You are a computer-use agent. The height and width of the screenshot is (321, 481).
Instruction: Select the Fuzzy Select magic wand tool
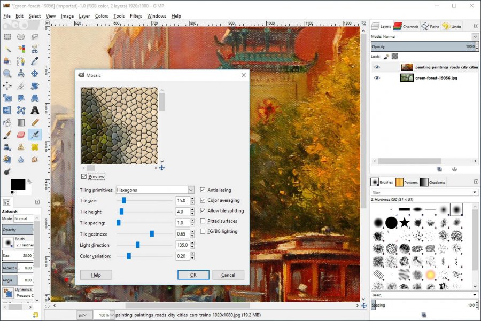pyautogui.click(x=7, y=49)
